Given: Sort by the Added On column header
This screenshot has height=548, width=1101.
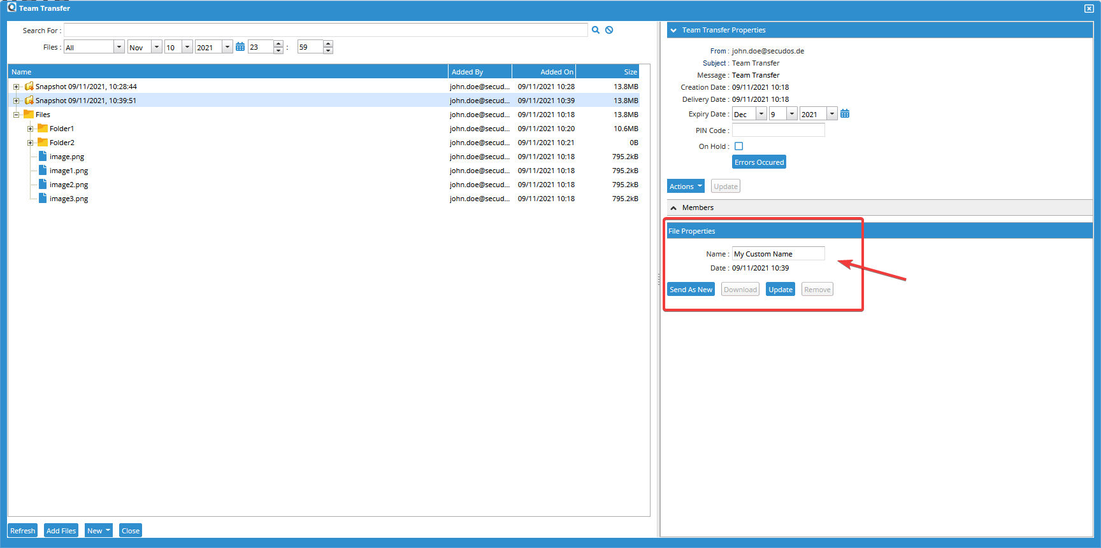Looking at the screenshot, I should [x=544, y=72].
